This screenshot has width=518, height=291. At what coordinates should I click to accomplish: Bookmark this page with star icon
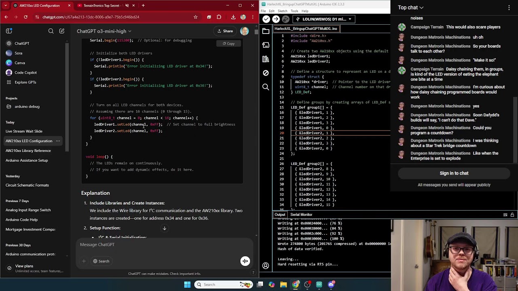(195, 17)
